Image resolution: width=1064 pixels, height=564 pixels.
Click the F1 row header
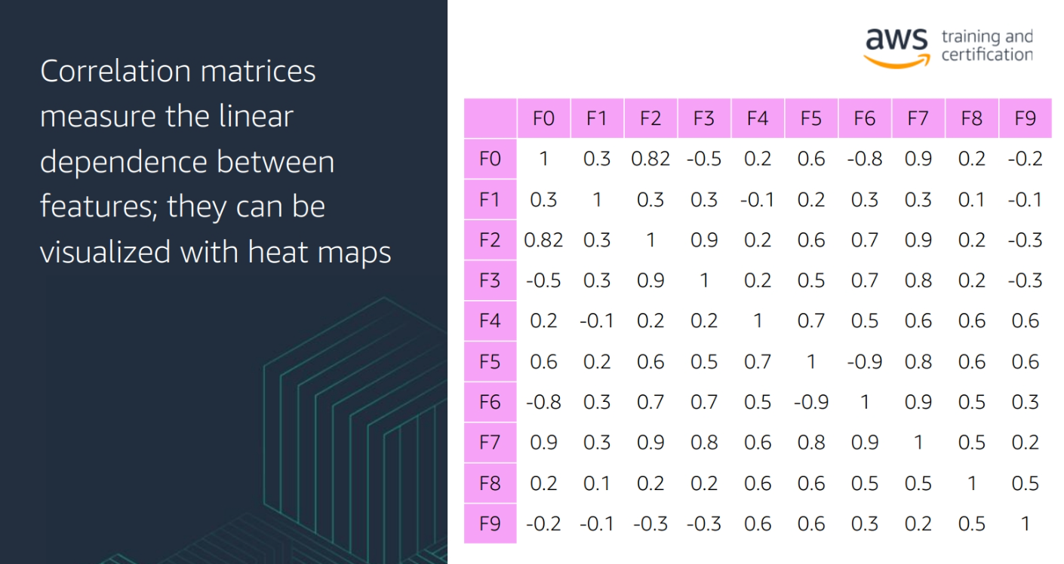[x=490, y=200]
